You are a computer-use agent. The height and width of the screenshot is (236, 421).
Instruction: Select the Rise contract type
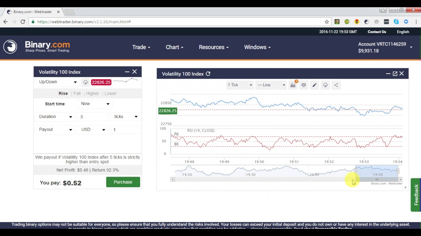click(x=63, y=93)
